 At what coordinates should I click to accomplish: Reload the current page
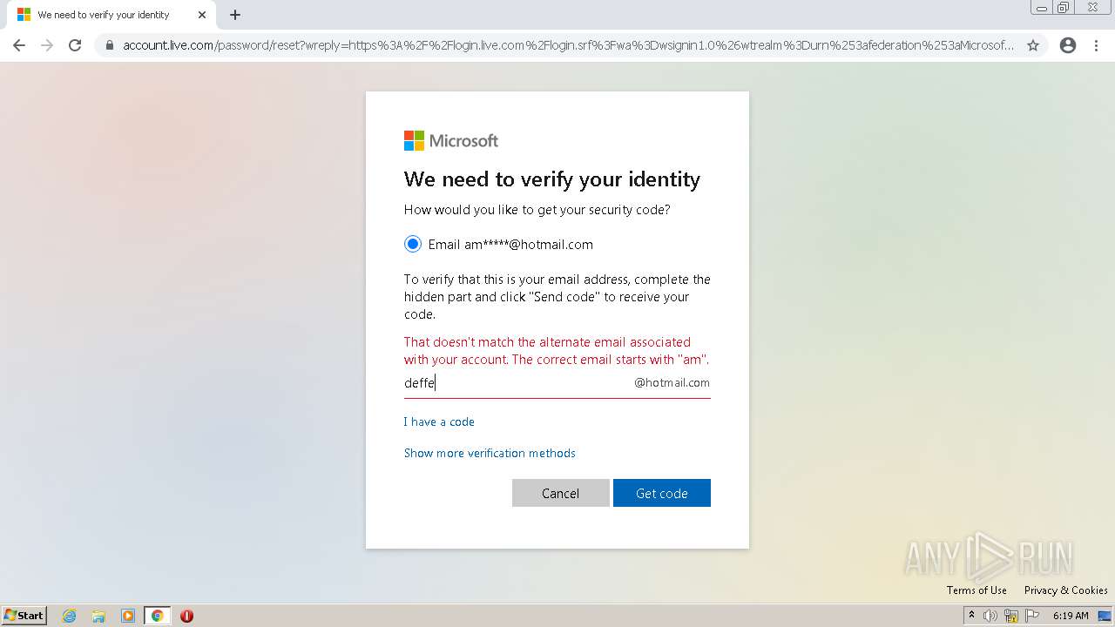coord(75,45)
